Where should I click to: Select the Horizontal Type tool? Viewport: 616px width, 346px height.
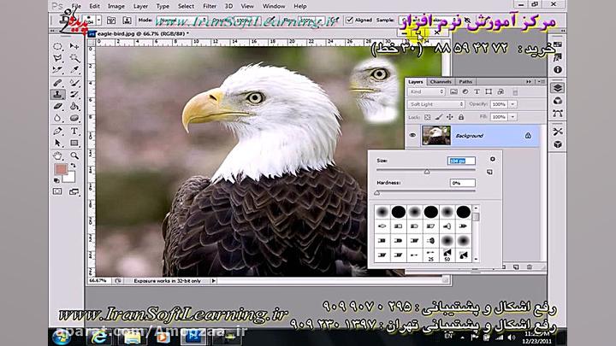coord(74,131)
